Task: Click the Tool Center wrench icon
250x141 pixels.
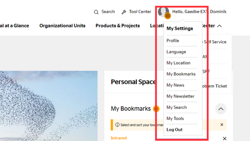Action: tap(124, 12)
